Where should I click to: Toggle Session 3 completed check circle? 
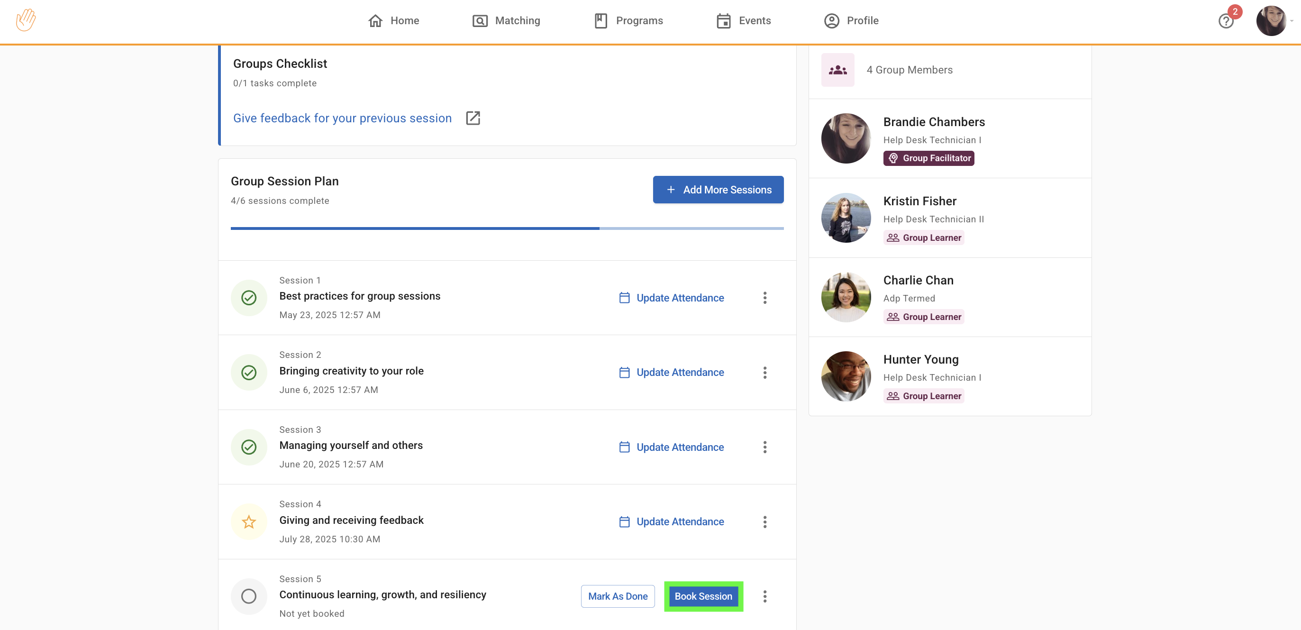[248, 447]
